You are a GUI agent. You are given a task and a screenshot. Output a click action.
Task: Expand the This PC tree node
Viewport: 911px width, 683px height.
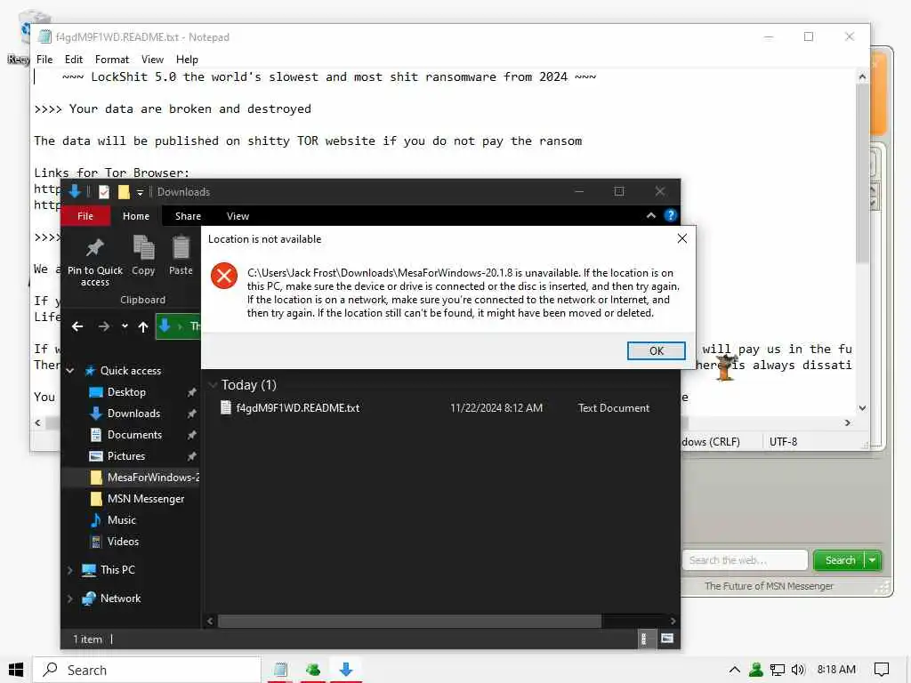(69, 570)
